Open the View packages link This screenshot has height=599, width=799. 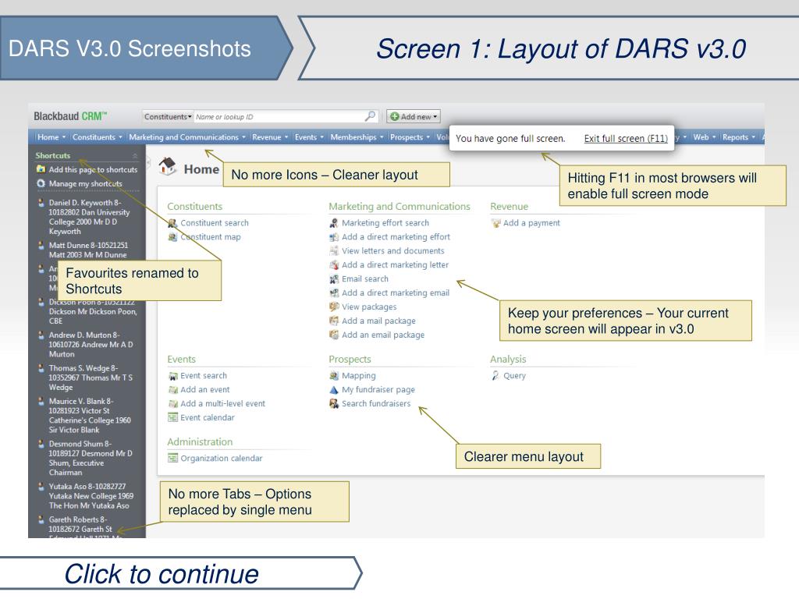click(x=369, y=307)
